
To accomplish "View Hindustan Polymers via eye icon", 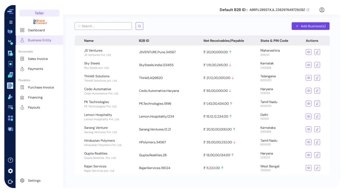I will pyautogui.click(x=308, y=142).
